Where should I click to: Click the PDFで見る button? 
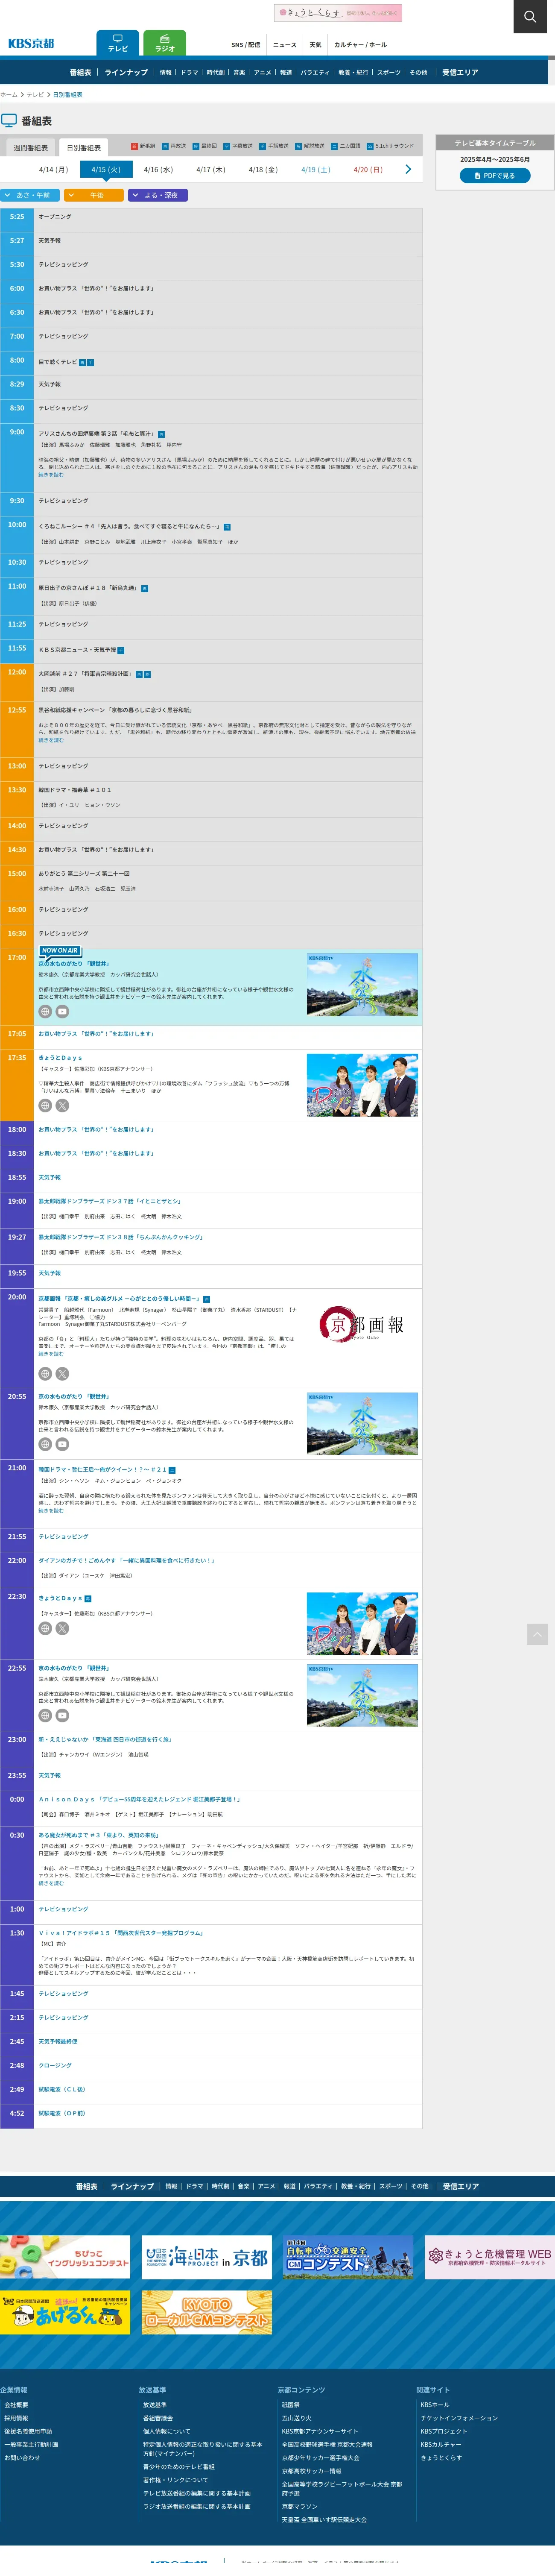point(494,176)
